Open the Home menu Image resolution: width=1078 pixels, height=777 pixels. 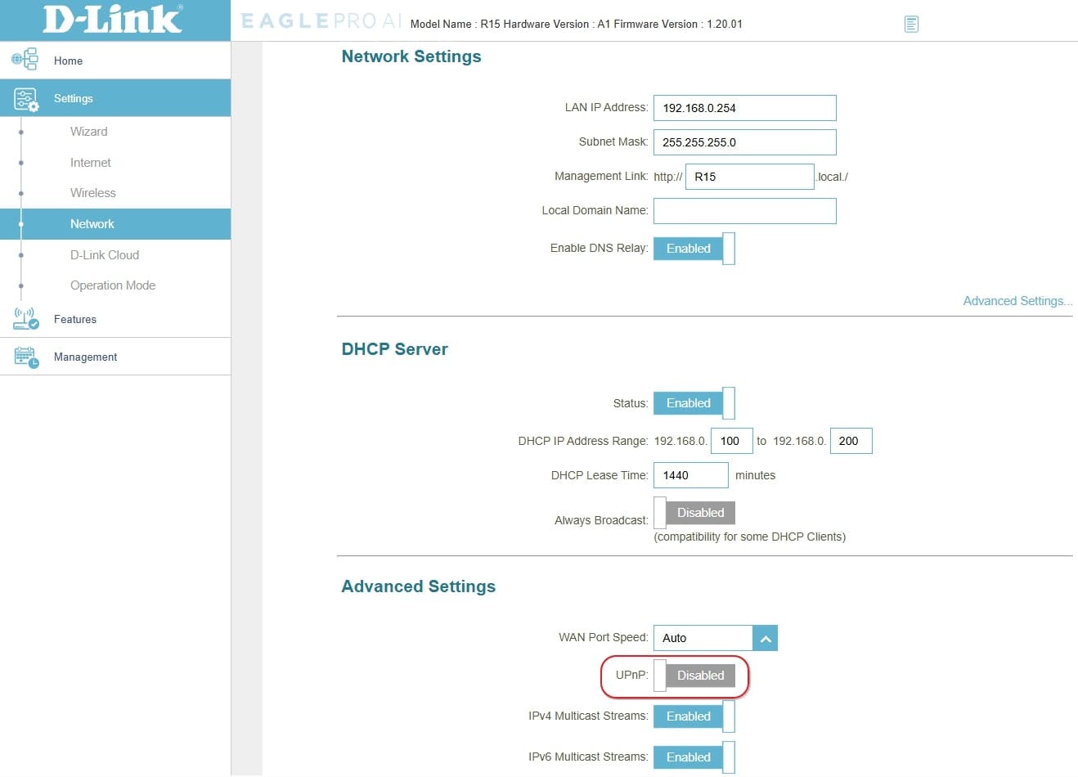click(x=115, y=61)
